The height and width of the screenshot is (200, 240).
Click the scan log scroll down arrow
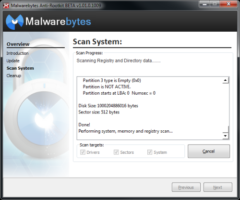coord(226,136)
